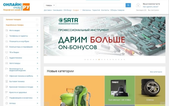Click the folder icon beside Каталог товаров
The image size is (169, 106).
[x=37, y=19]
